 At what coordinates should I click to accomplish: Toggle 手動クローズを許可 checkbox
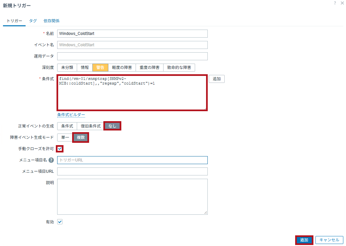[x=60, y=149]
